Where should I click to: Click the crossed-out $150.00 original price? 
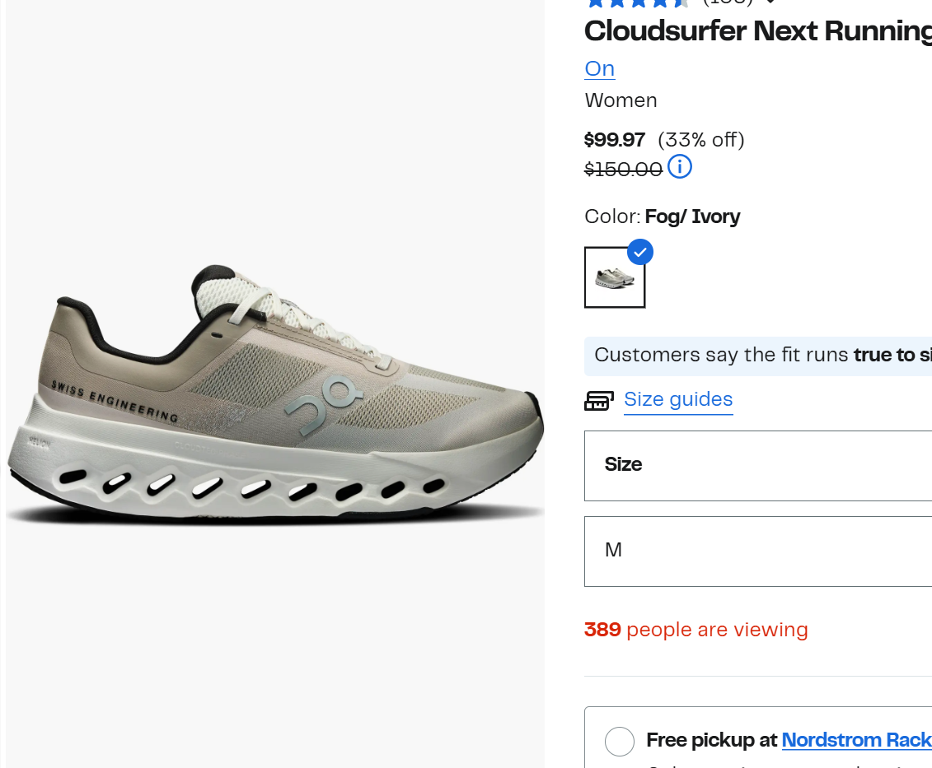point(623,170)
